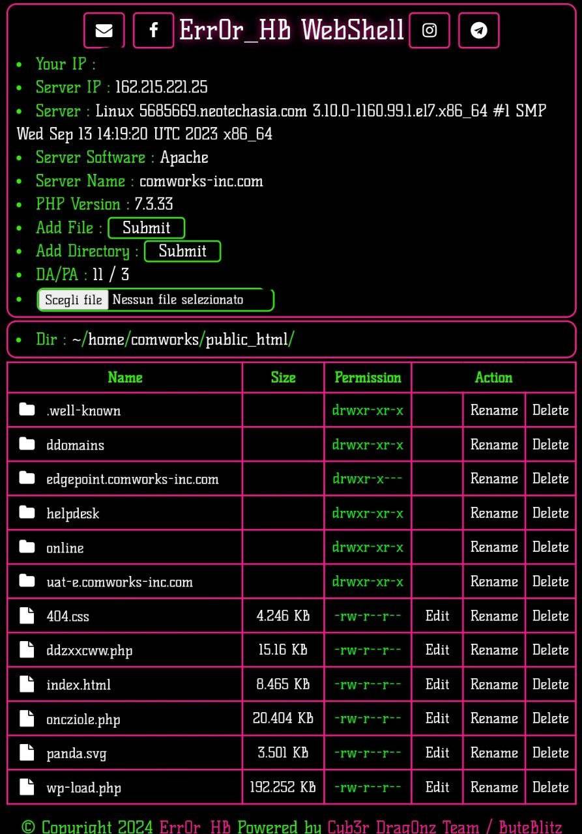The height and width of the screenshot is (834, 582).
Task: Click Rename for the edgepoint.comworks-inc.com folder
Action: pyautogui.click(x=494, y=479)
